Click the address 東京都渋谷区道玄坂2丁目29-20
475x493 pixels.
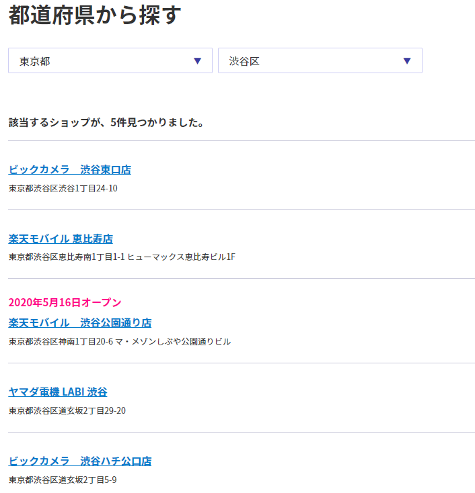pyautogui.click(x=67, y=410)
